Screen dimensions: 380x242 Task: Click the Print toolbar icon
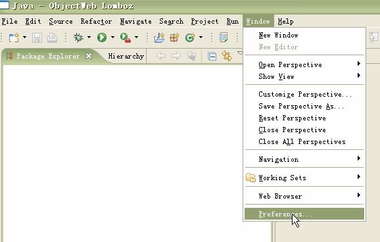coord(52,37)
